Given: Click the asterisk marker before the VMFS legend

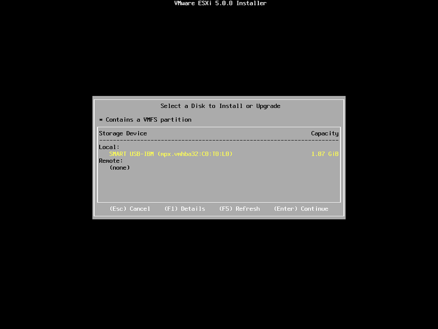Looking at the screenshot, I should [101, 120].
